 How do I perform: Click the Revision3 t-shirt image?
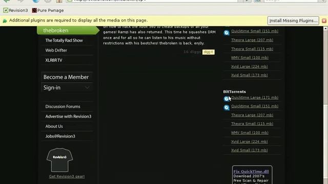click(x=59, y=160)
